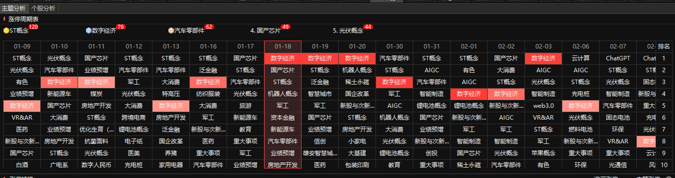The height and width of the screenshot is (178, 675).
Task: Select the 01-13 date column header
Action: click(x=171, y=46)
